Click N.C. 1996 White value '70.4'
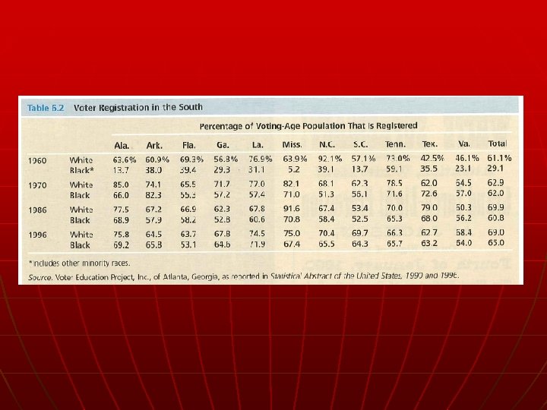Viewport: 547px width, 410px height. point(326,233)
